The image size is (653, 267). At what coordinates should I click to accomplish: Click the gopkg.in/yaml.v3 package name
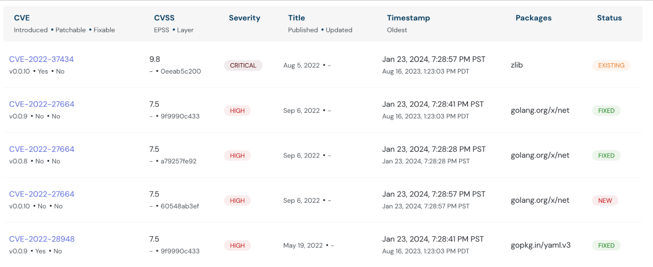(540, 245)
